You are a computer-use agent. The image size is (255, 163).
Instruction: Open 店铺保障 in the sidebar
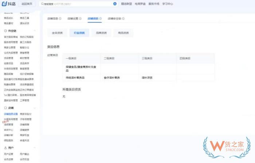coord(24,125)
